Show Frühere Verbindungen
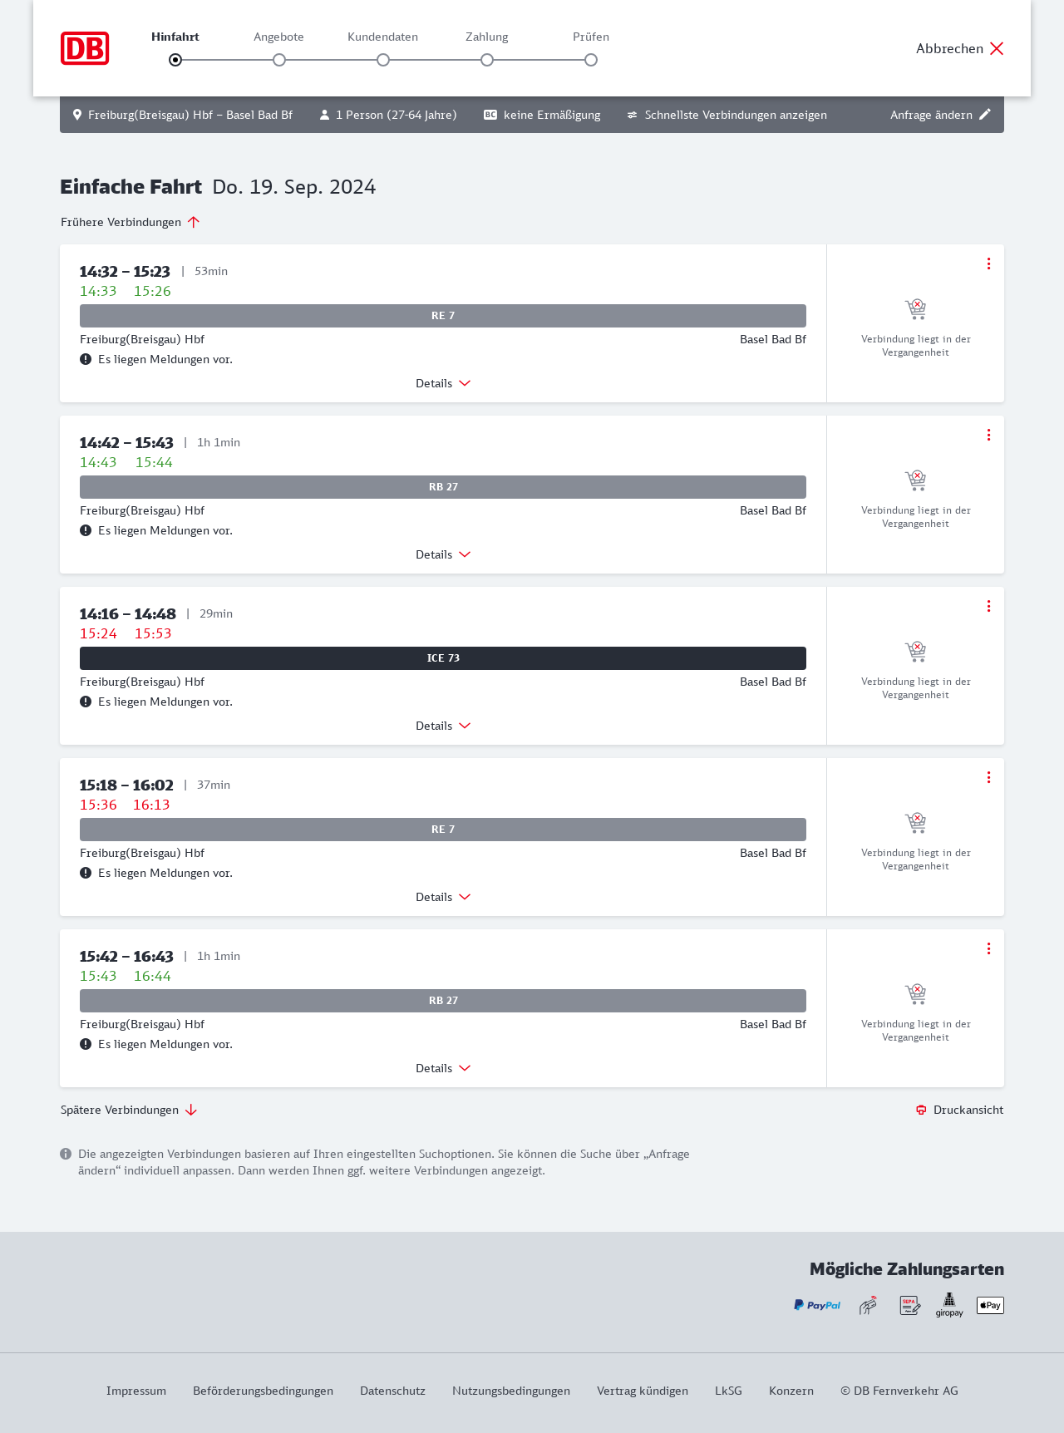 click(130, 222)
